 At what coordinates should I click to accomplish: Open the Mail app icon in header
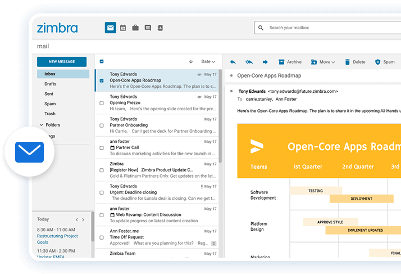pyautogui.click(x=110, y=28)
